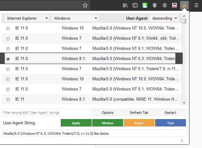Focus the Filter among 695 User-Agent strings field
Viewport: 202px width, 148px height.
(x=46, y=113)
